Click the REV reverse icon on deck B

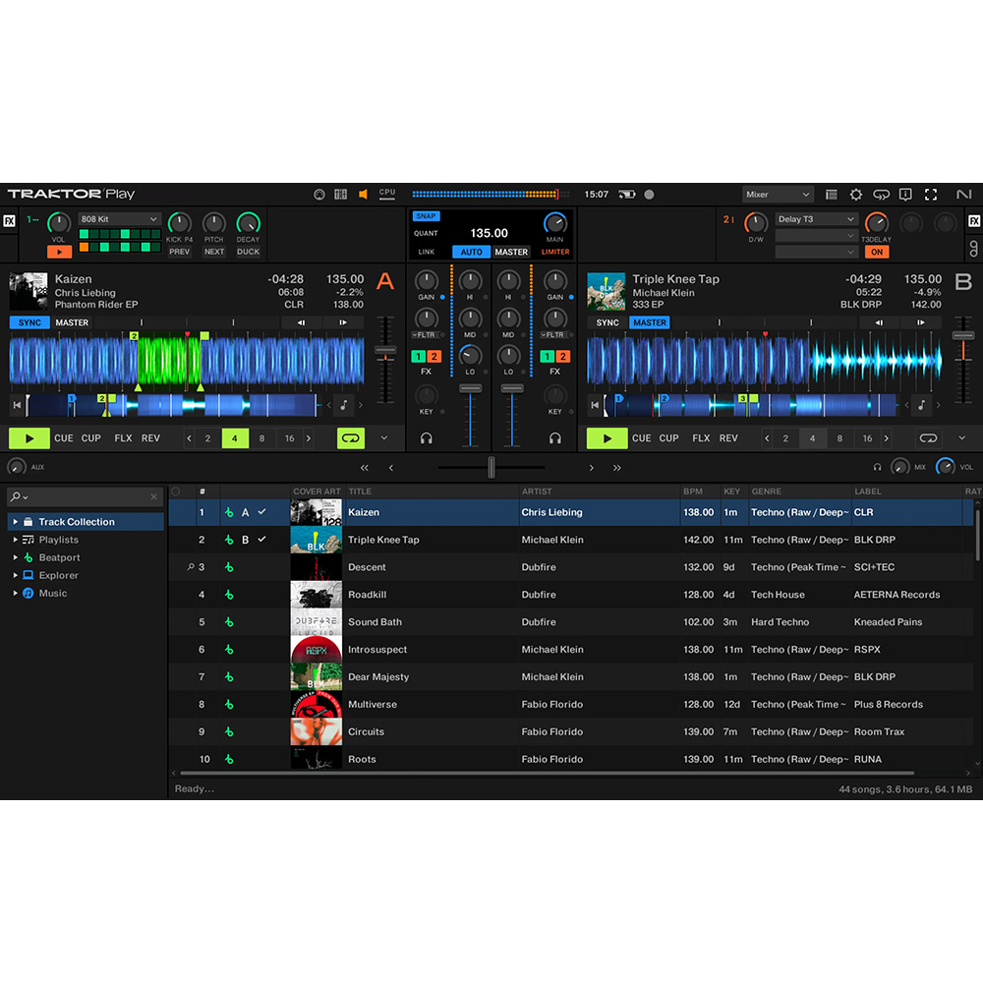coord(727,438)
